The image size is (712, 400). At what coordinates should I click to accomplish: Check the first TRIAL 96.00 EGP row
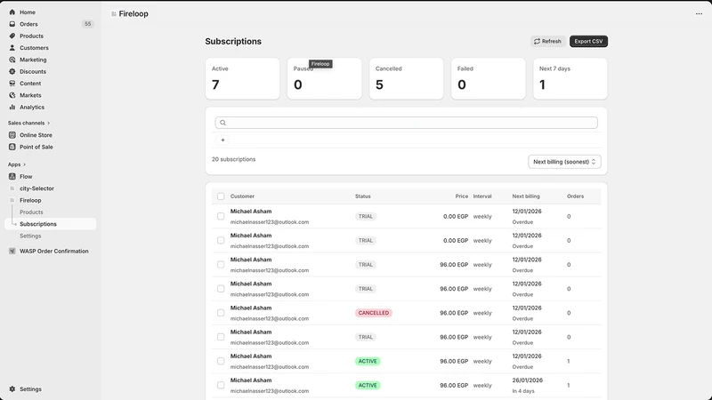221,264
